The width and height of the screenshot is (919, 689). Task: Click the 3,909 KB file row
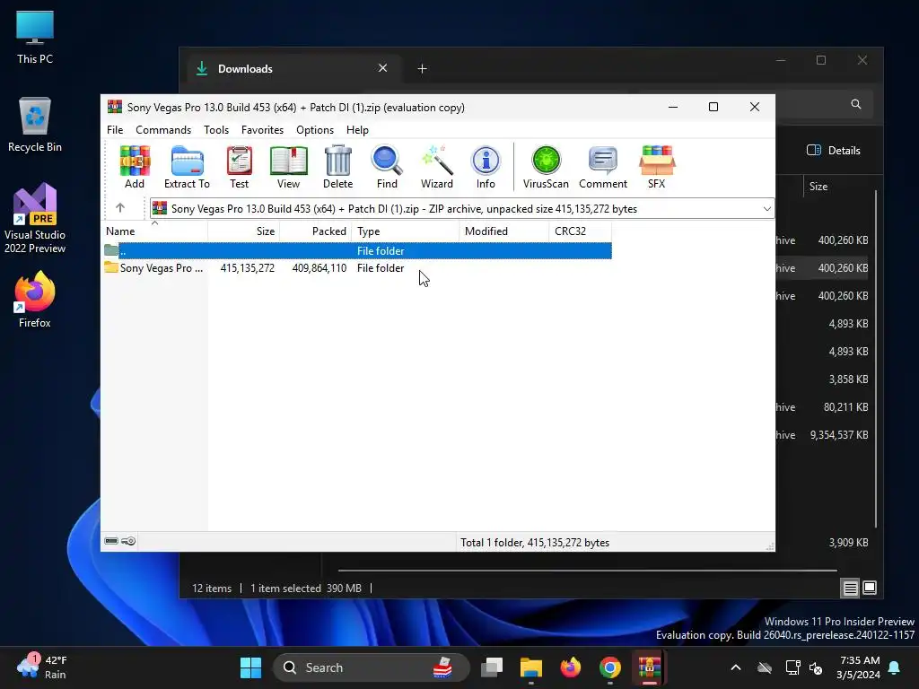coord(824,543)
